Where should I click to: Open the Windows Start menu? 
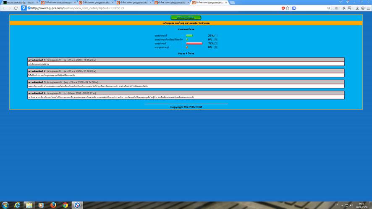[x=5, y=205]
